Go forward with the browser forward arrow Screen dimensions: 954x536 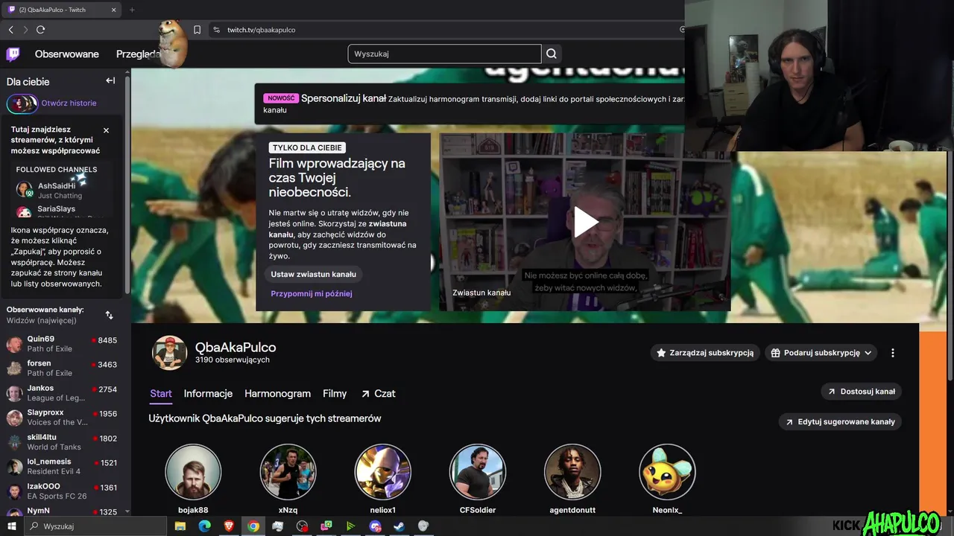click(25, 30)
